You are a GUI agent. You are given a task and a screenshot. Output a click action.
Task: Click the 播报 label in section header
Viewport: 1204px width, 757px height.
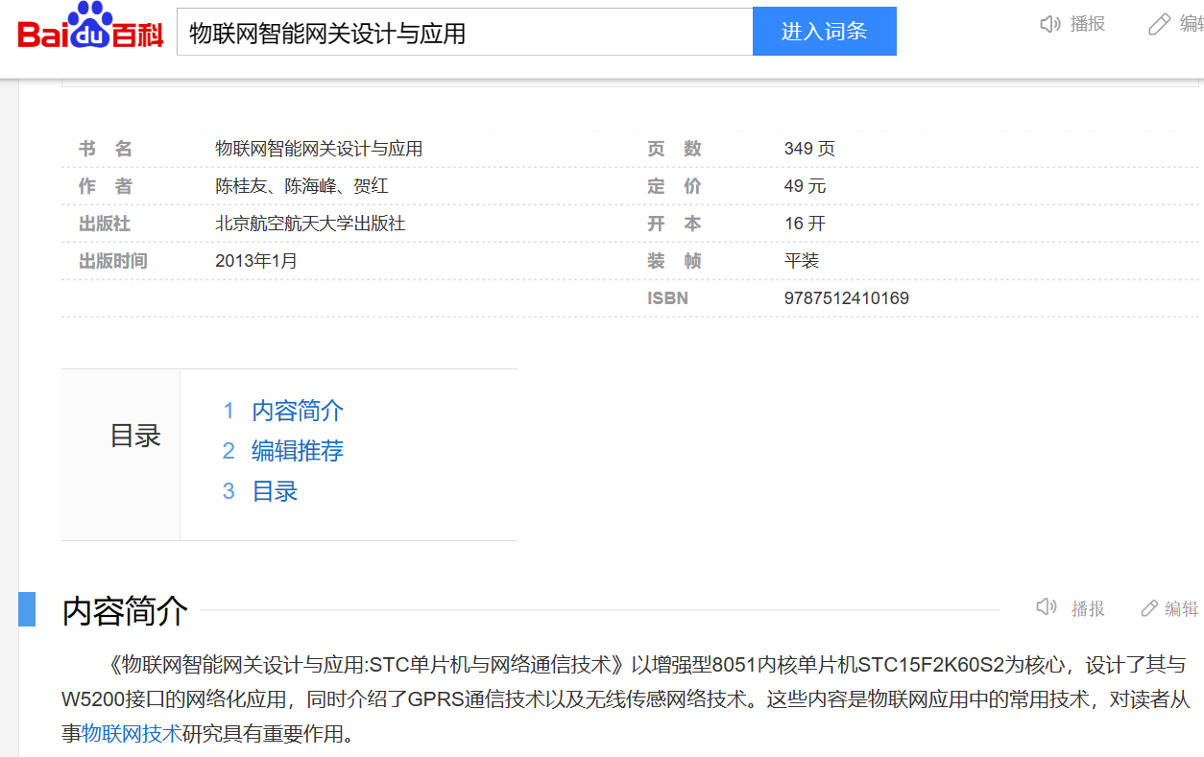tap(1088, 608)
